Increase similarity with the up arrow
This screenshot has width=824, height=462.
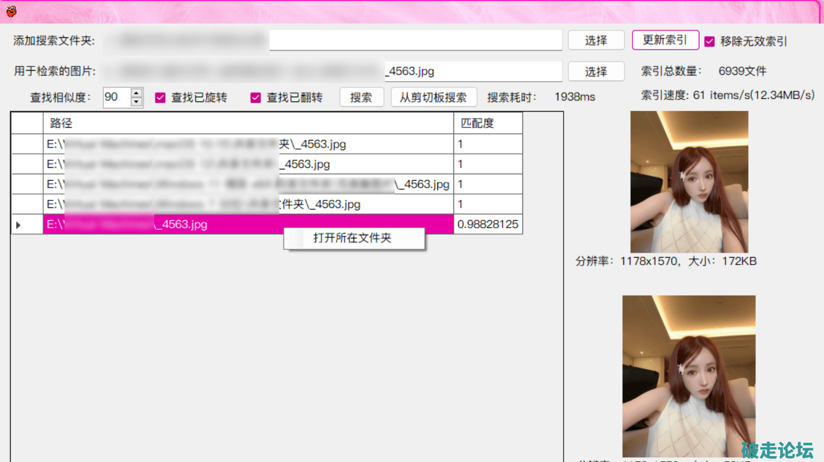[x=137, y=93]
